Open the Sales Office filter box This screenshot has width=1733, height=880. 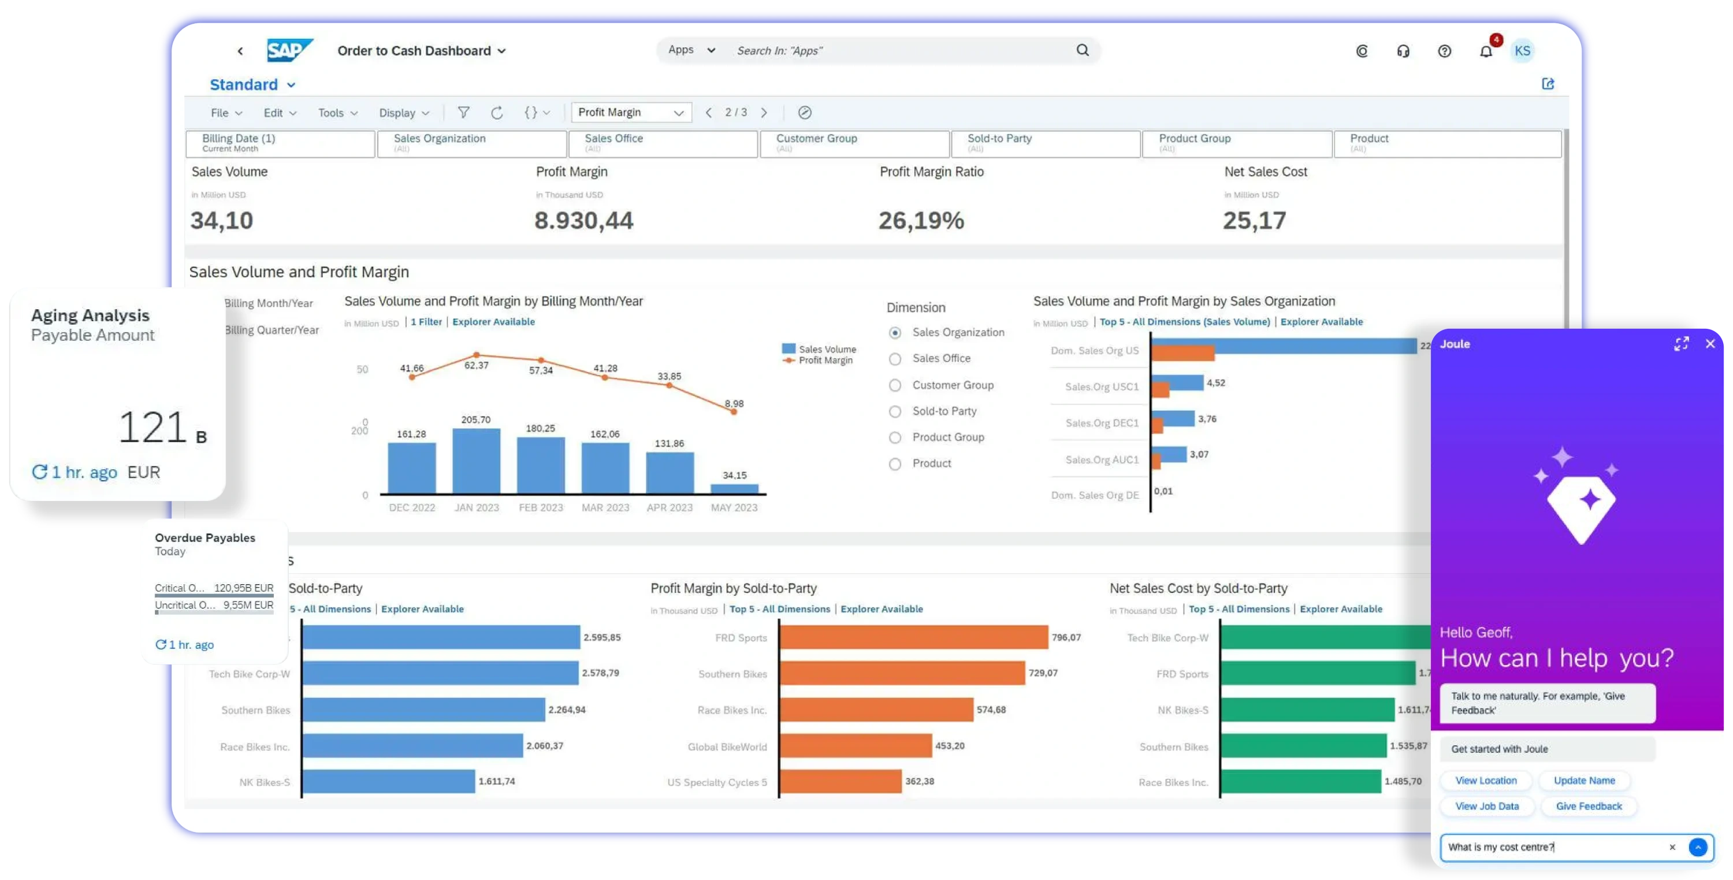coord(663,143)
